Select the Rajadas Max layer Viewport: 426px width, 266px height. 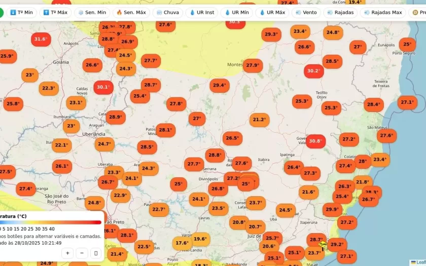pos(382,12)
